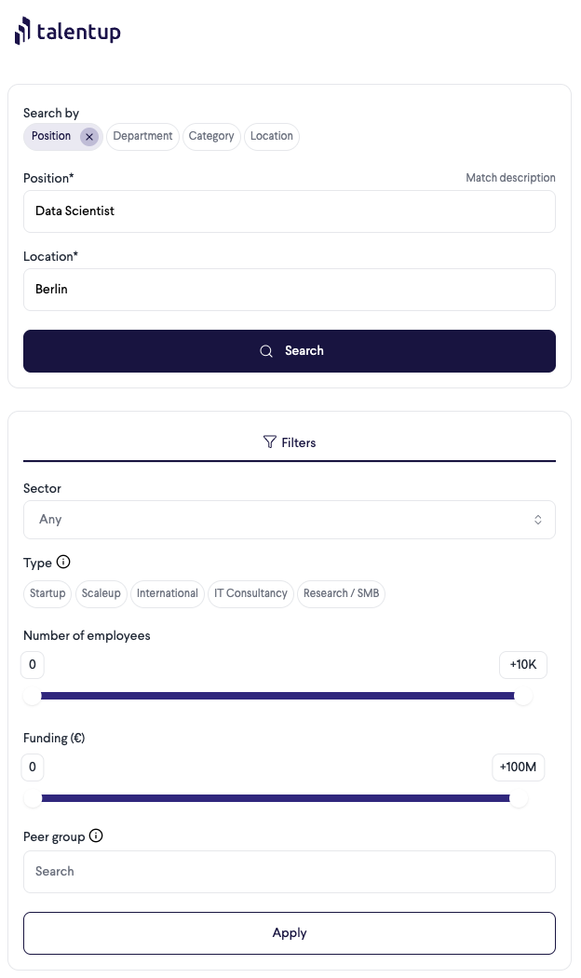
Task: Open the Sector dropdown
Action: [x=289, y=520]
